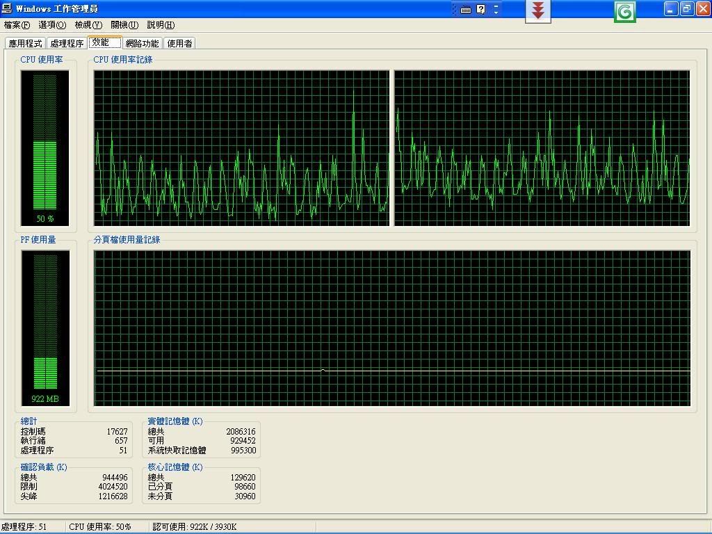Minimize the Task Manager window
The height and width of the screenshot is (534, 712).
click(x=670, y=9)
